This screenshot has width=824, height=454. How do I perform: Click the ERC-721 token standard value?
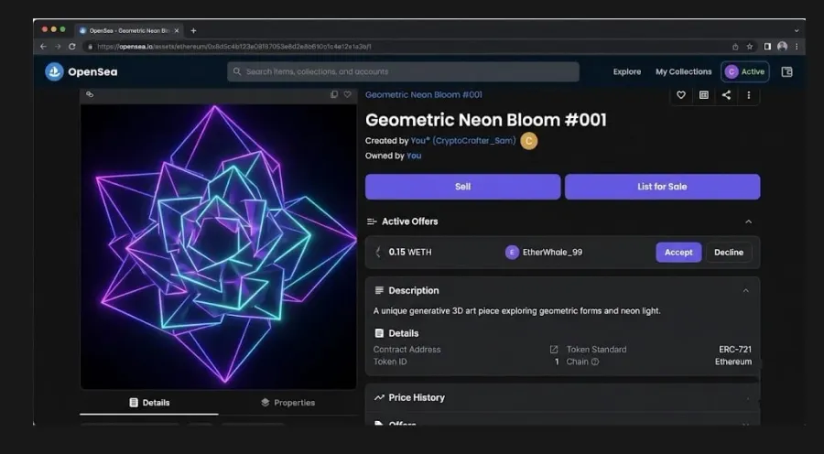(x=734, y=350)
